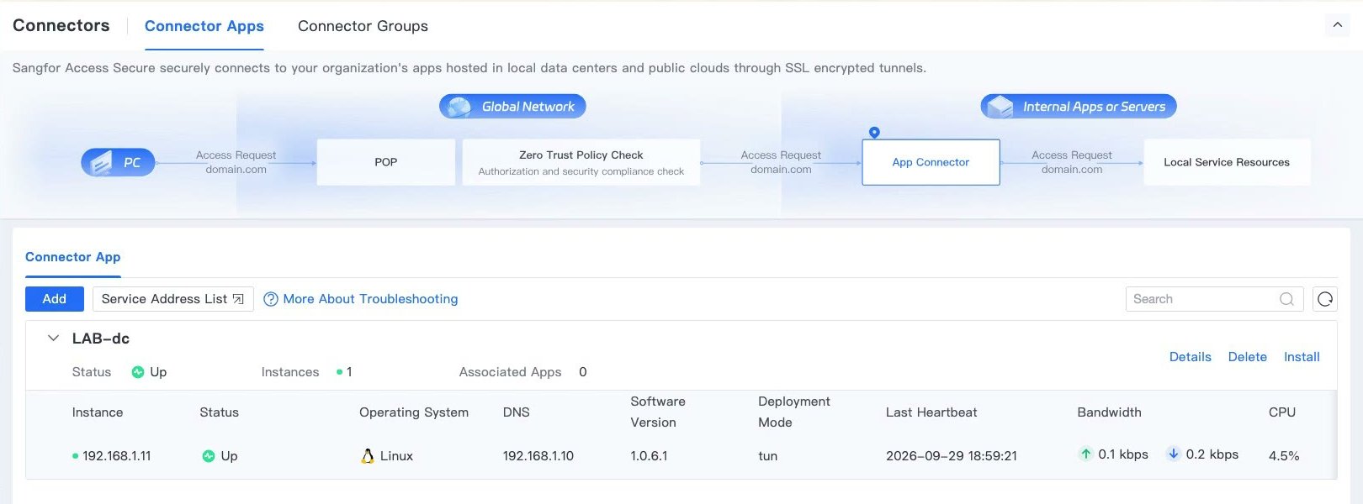1363x504 pixels.
Task: Click the CPU value 4.5%
Action: point(1284,456)
